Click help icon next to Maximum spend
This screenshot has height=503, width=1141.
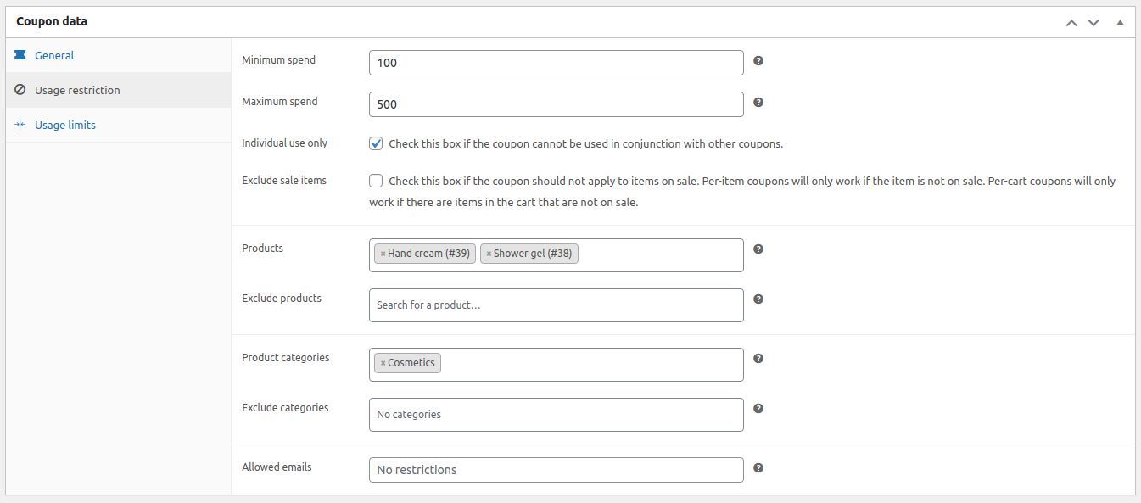[x=758, y=103]
